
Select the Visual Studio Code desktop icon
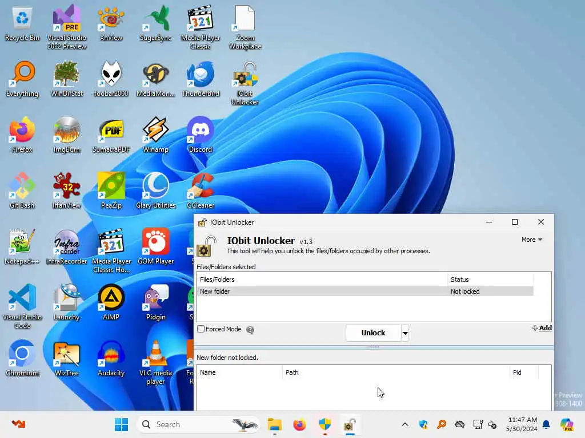point(22,306)
